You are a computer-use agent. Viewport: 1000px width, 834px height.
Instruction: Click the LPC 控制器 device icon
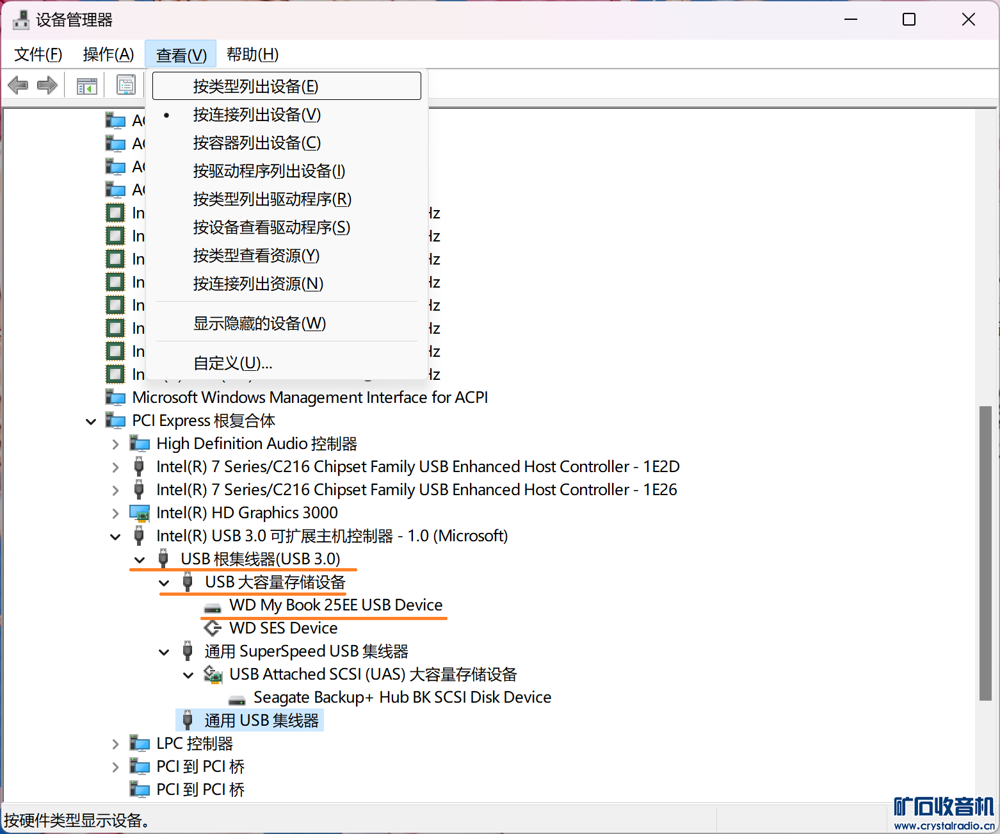point(140,743)
